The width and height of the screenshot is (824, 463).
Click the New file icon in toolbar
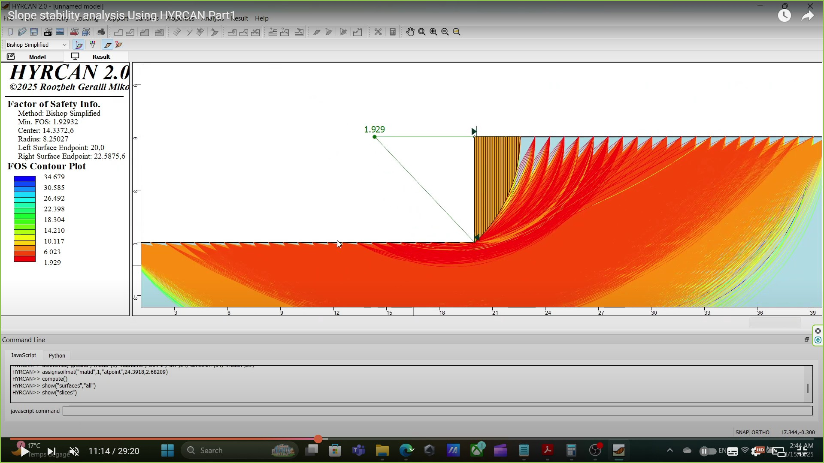click(x=11, y=32)
